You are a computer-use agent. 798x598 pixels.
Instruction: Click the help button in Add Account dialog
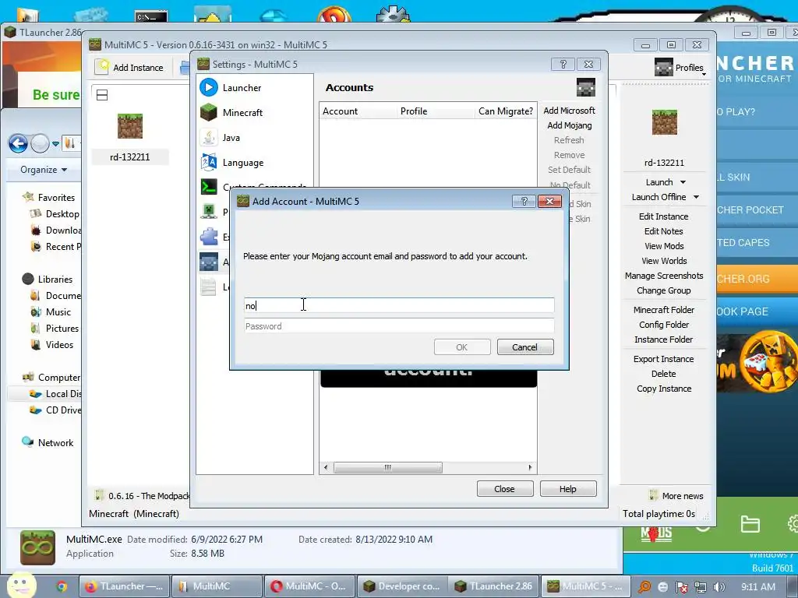(524, 202)
